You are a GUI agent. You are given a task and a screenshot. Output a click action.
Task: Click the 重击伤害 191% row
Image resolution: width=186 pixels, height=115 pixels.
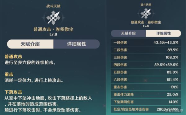[146, 87]
